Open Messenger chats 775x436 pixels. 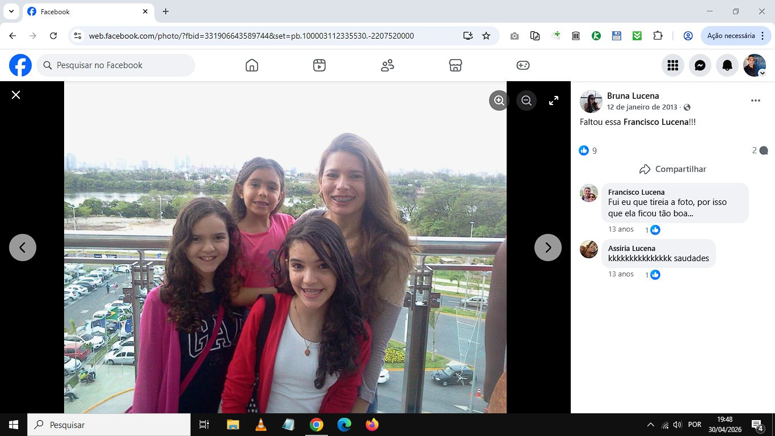pos(700,65)
